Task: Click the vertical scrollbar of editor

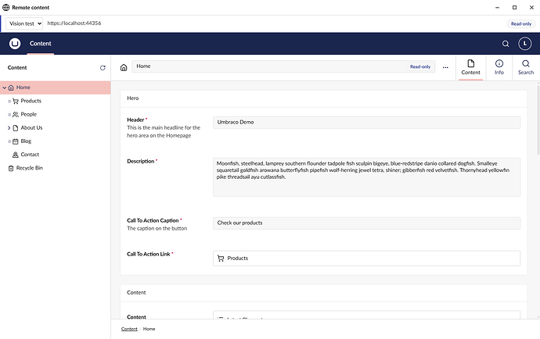Action: (x=538, y=119)
